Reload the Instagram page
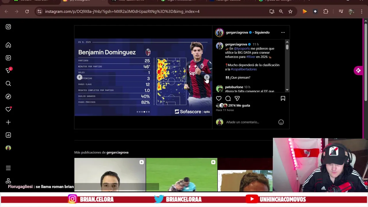Image resolution: width=368 pixels, height=207 pixels. pyautogui.click(x=27, y=11)
